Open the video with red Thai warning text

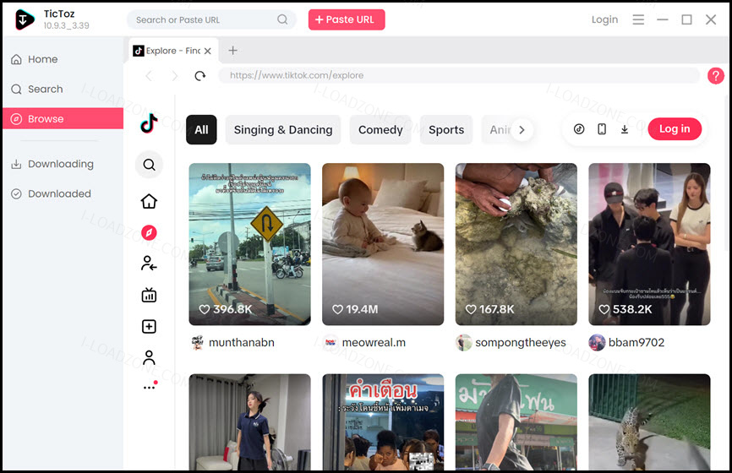pyautogui.click(x=383, y=421)
